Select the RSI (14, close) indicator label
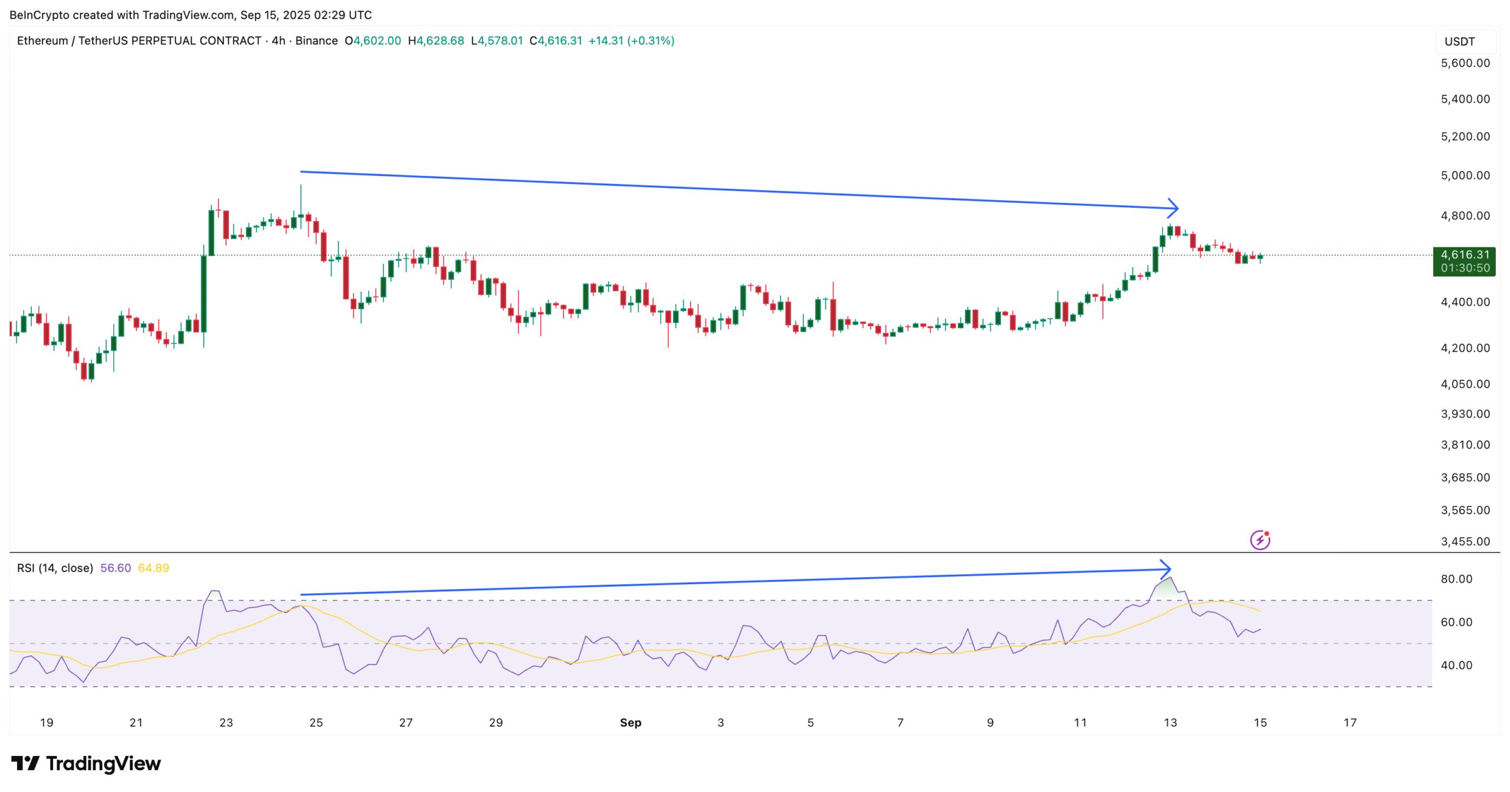 pyautogui.click(x=54, y=567)
